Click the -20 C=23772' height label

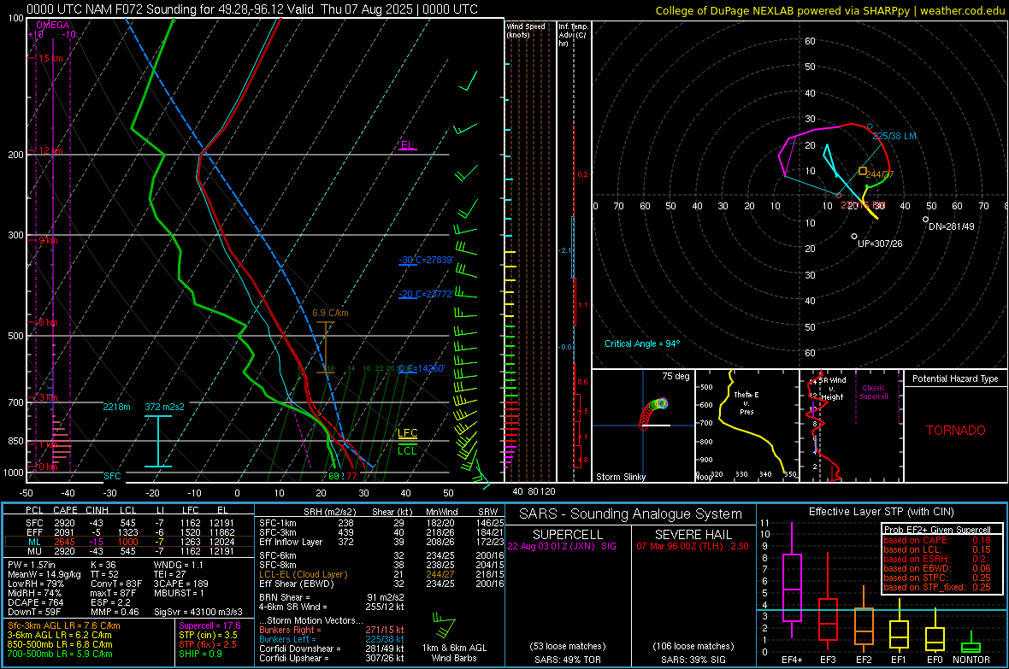click(x=426, y=294)
